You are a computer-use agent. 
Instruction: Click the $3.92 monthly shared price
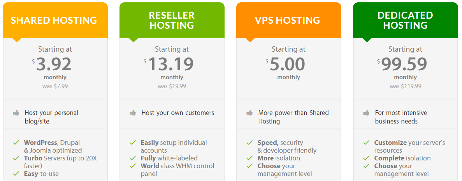54,64
